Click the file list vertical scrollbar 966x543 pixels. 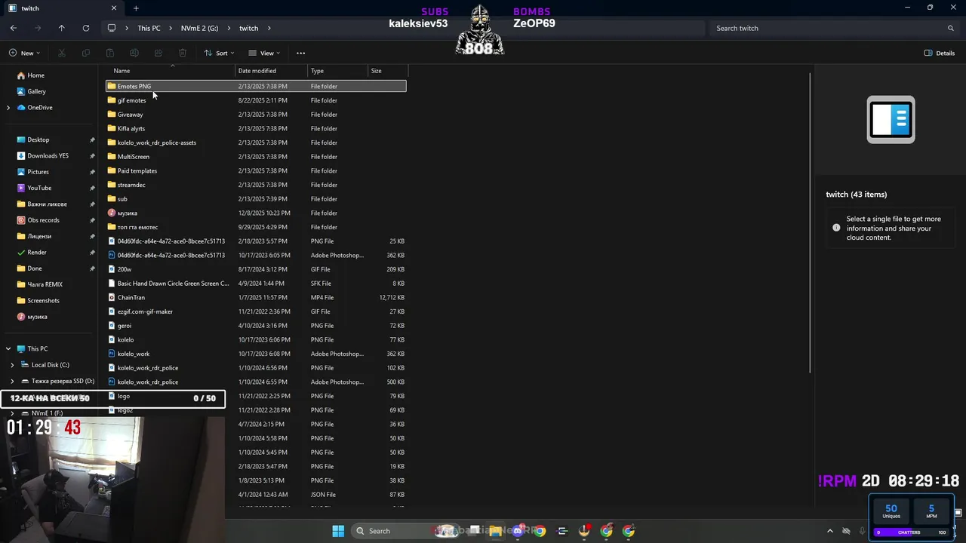click(x=811, y=222)
